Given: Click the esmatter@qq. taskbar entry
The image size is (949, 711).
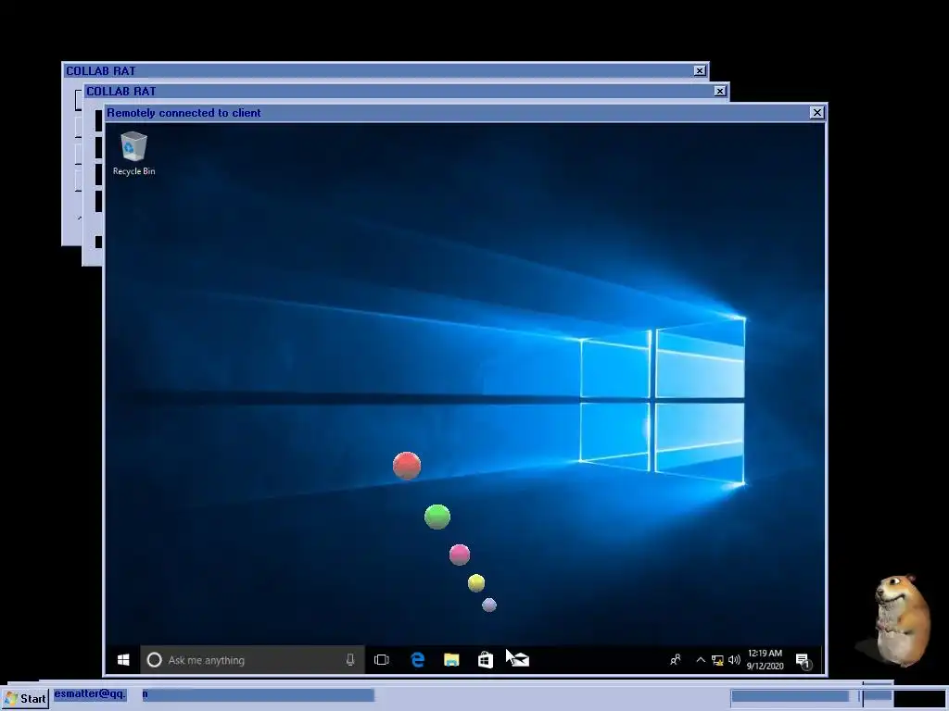Looking at the screenshot, I should point(90,694).
